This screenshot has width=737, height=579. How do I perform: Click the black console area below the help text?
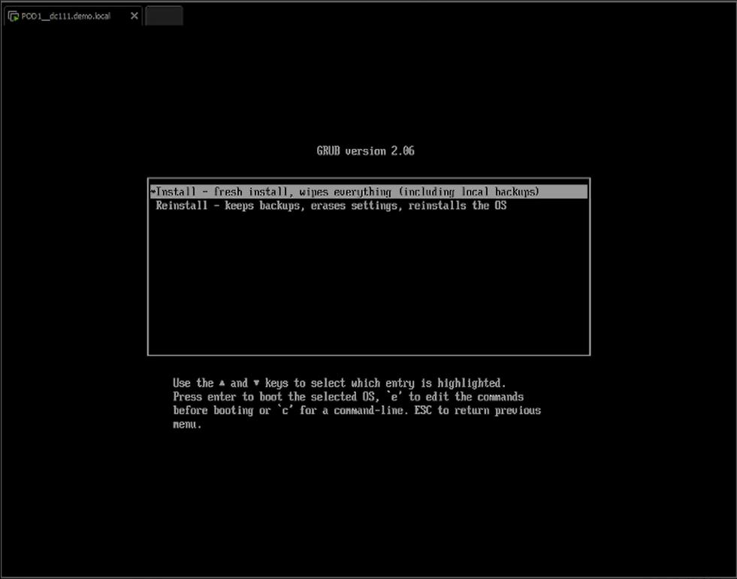tap(368, 504)
